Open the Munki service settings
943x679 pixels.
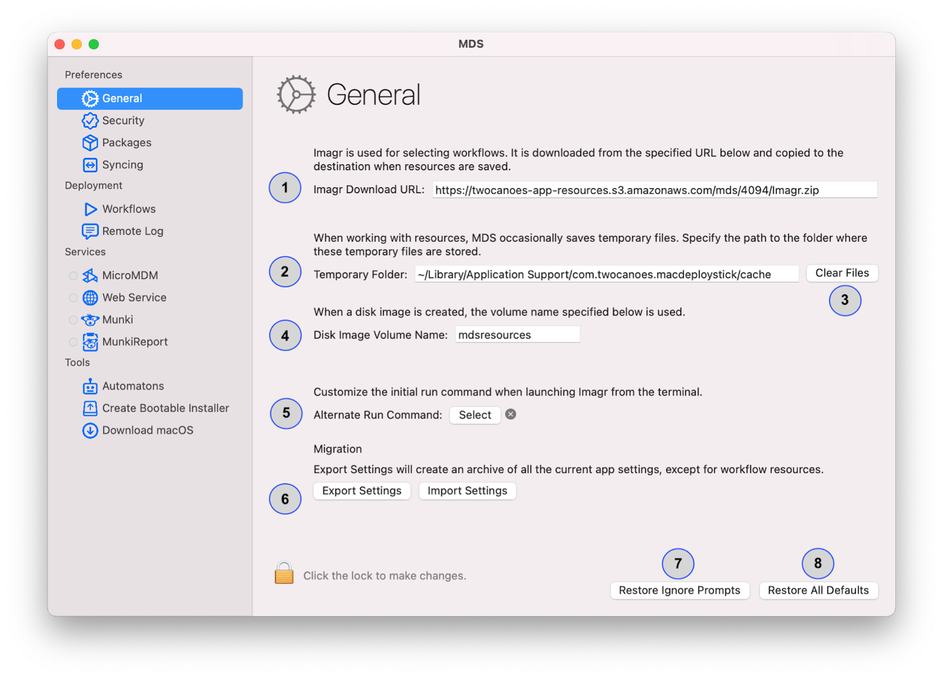(x=150, y=320)
